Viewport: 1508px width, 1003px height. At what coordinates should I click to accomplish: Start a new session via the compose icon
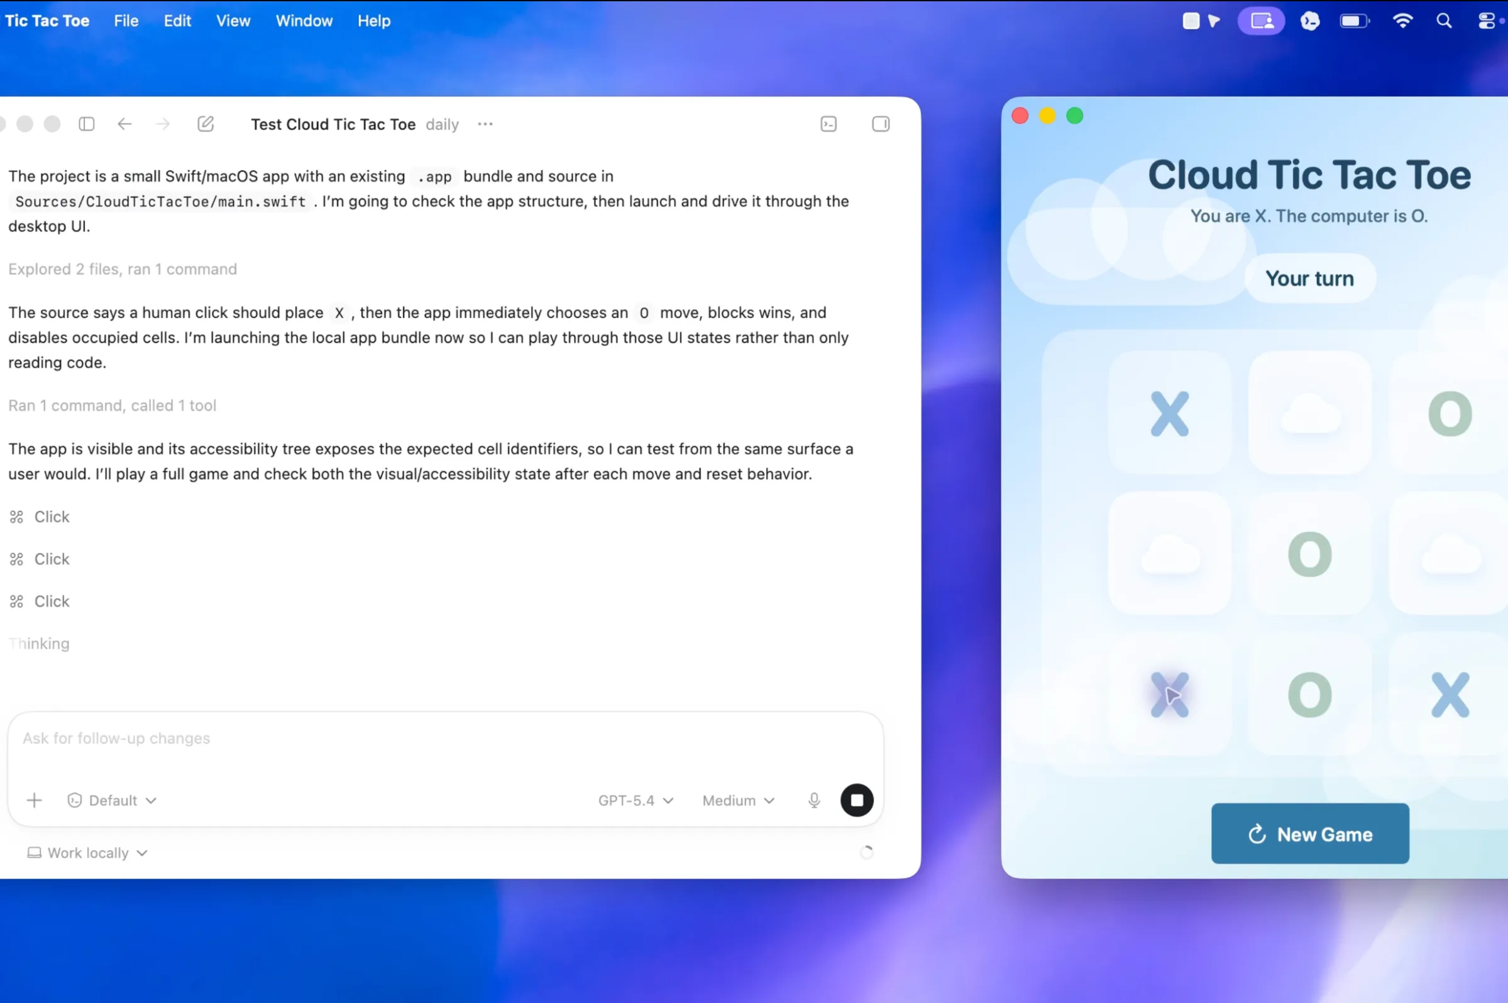206,123
